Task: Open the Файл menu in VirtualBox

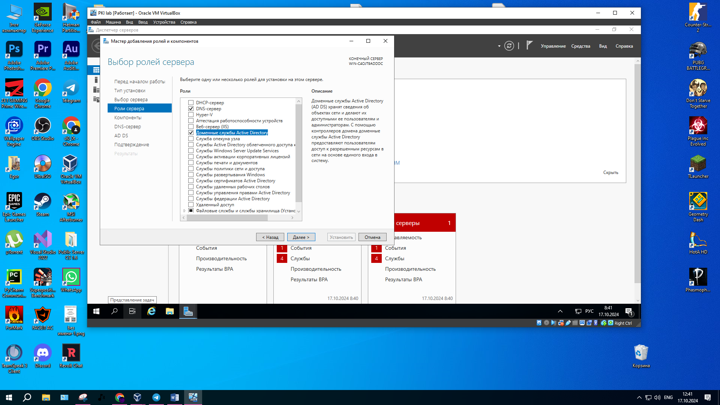Action: [x=96, y=22]
